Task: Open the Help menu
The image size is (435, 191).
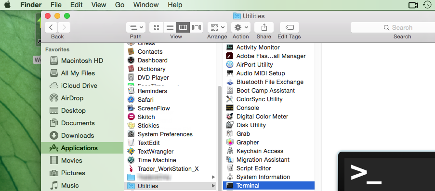Action: (x=175, y=5)
